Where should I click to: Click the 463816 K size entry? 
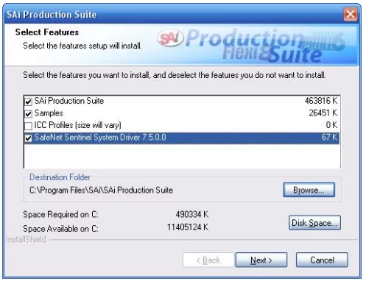[321, 101]
